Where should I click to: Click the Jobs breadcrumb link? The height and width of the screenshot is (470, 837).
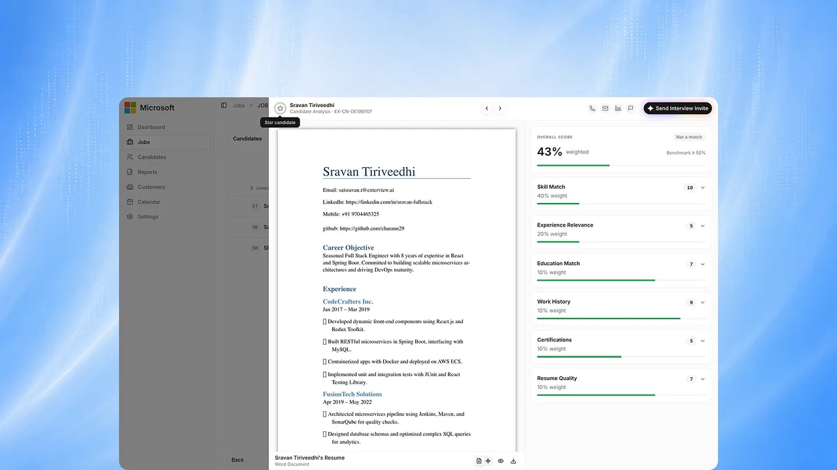[x=239, y=105]
